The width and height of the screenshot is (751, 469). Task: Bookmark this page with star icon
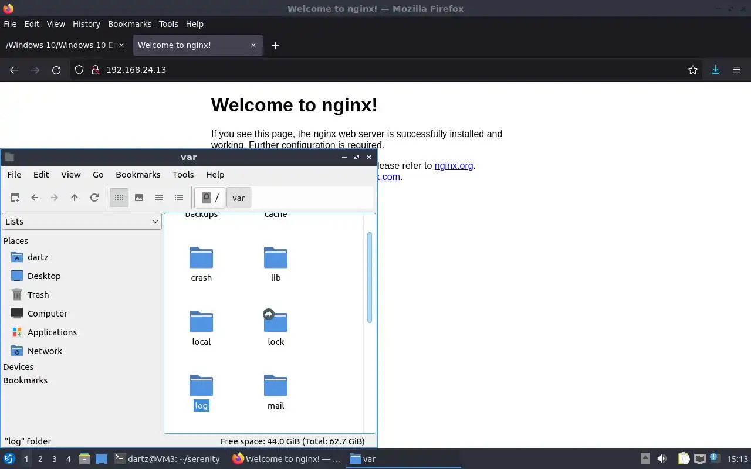click(x=693, y=70)
